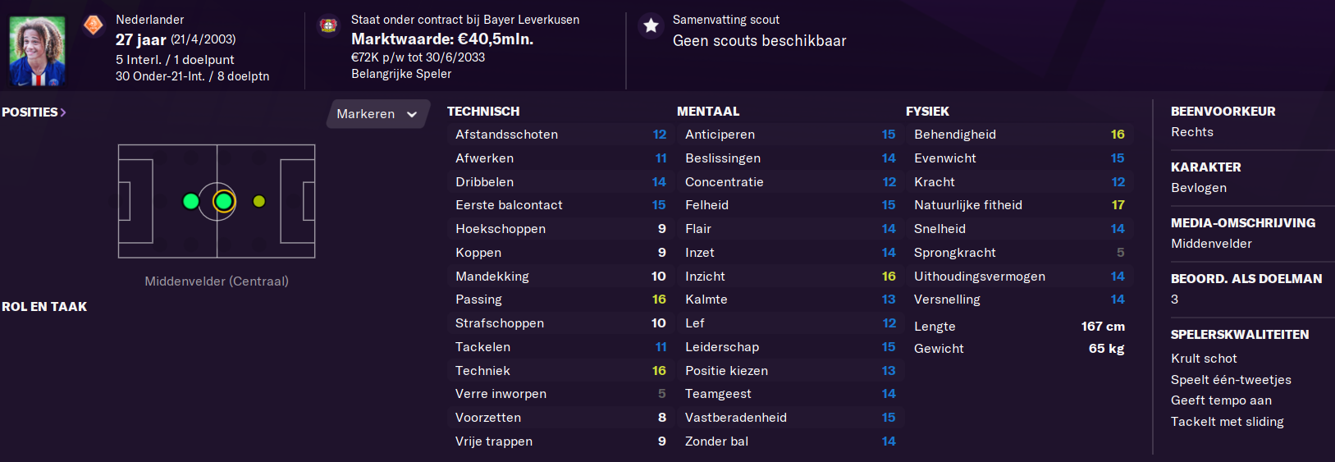Open the player portrait photo
Viewport: 1335px width, 462px height.
(37, 51)
